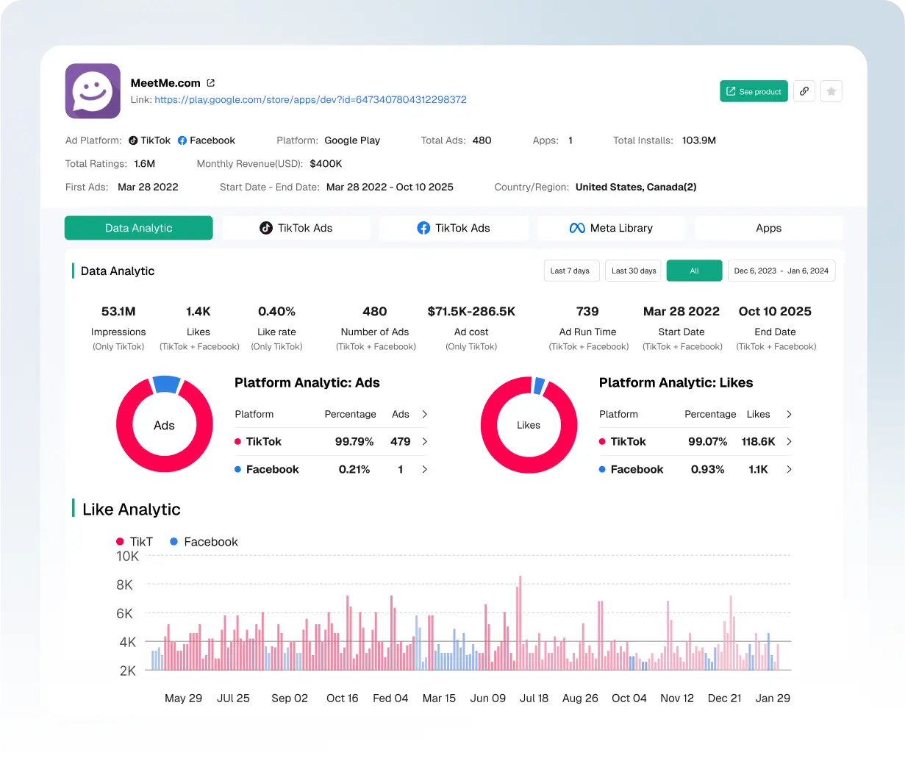905x761 pixels.
Task: Click the Facebook icon next to Ad Platform
Action: point(182,140)
